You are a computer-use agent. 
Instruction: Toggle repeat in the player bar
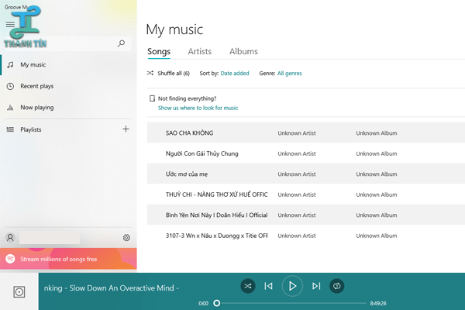(x=338, y=286)
